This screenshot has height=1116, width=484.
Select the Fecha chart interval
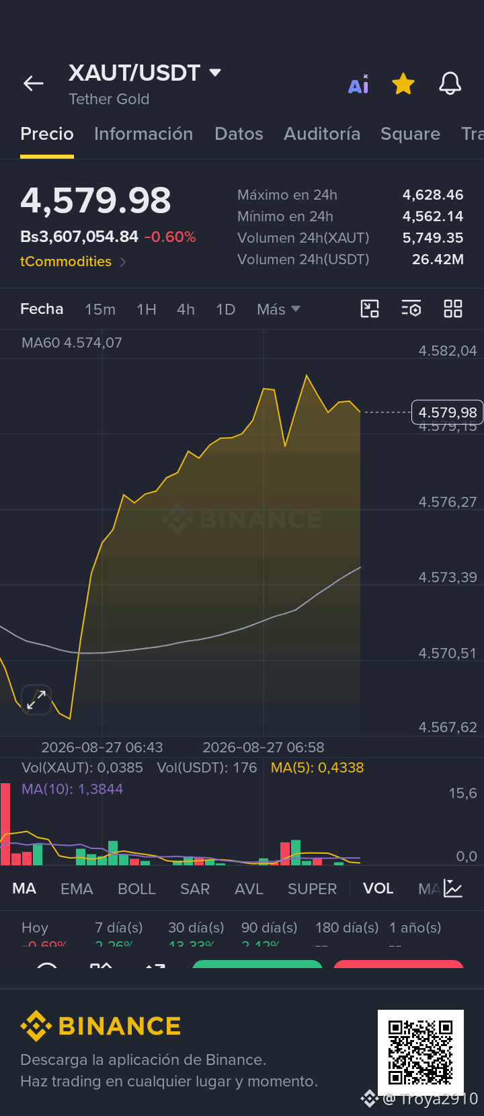(x=42, y=309)
